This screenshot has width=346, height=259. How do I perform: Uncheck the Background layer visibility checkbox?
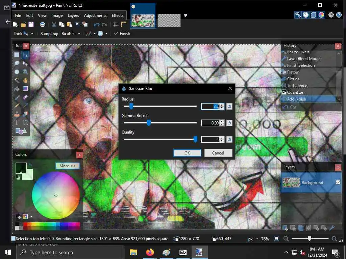338,182
